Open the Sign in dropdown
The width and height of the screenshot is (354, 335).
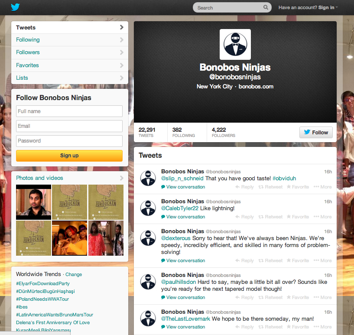click(x=308, y=7)
